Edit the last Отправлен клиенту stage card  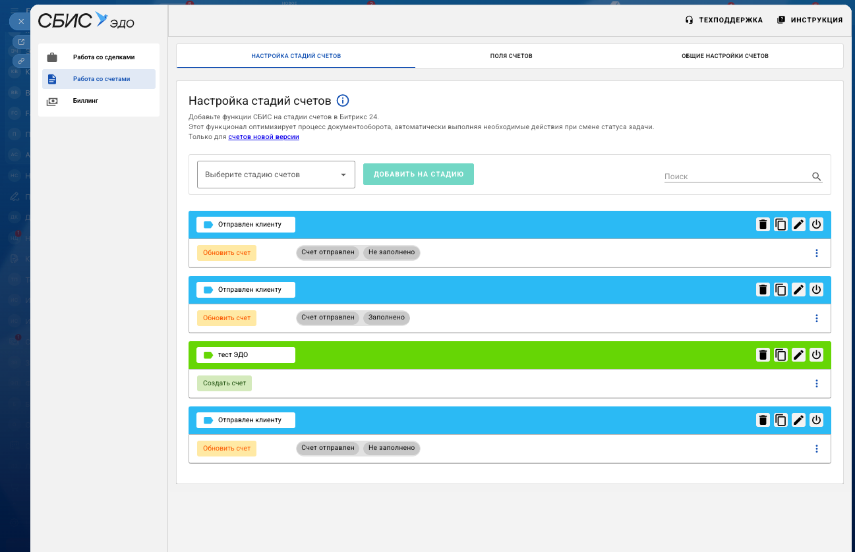798,420
